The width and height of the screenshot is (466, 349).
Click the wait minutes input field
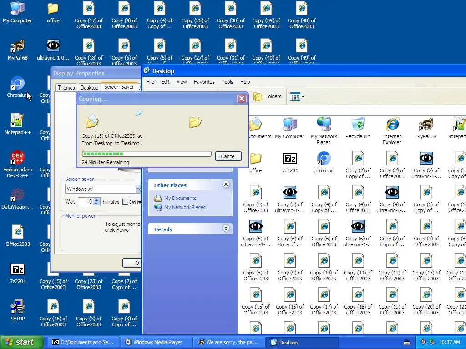click(x=86, y=202)
